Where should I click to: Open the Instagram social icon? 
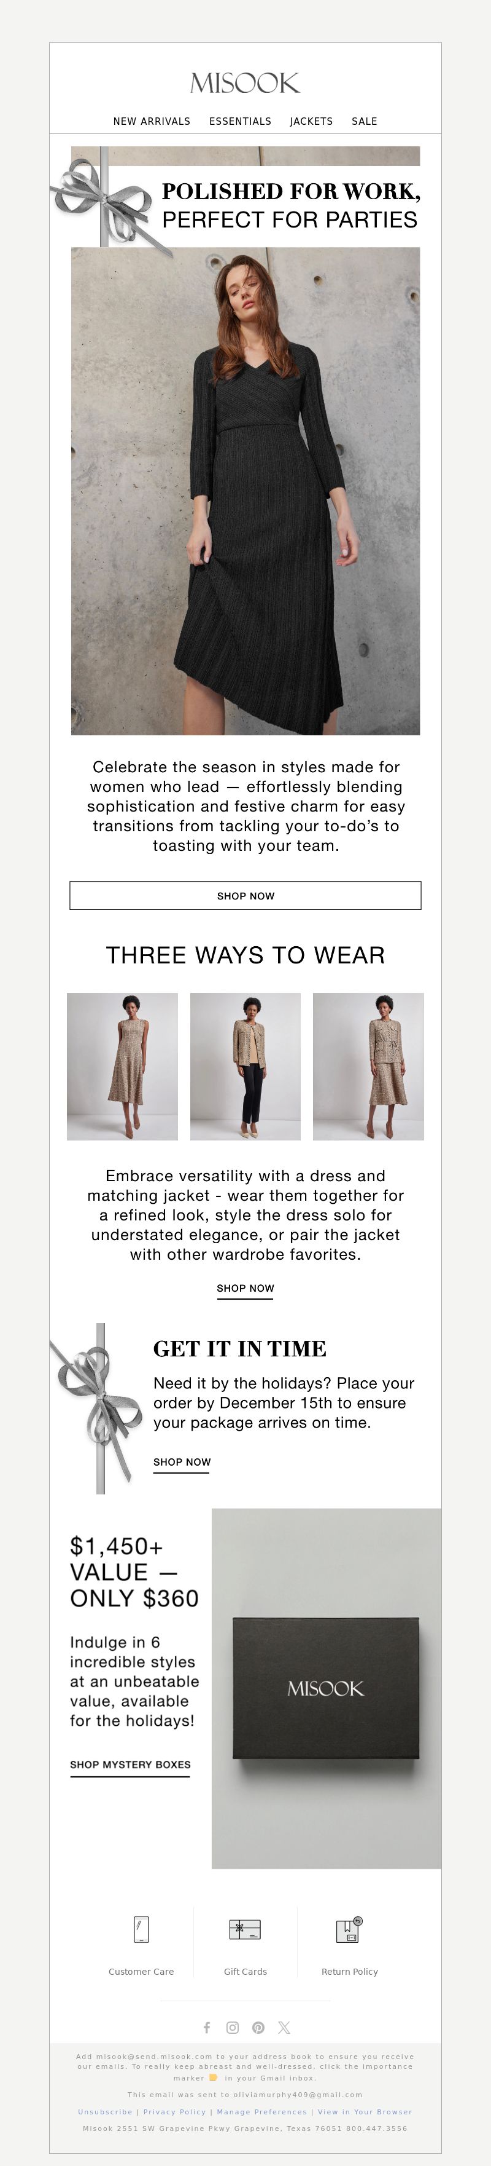(x=233, y=2027)
